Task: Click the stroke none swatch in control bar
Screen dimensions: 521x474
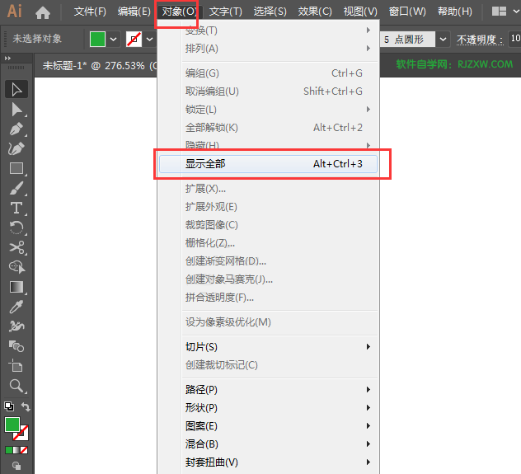Action: 134,40
